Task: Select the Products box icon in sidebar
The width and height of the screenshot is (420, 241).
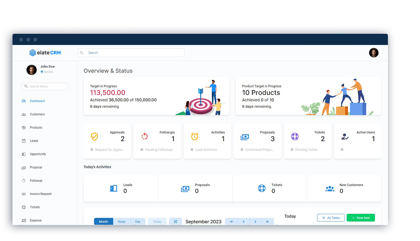Action: (x=24, y=128)
